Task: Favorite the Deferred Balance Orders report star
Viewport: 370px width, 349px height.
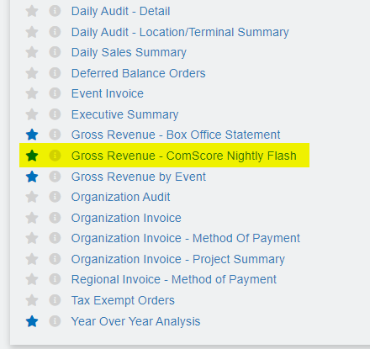Action: coord(32,73)
